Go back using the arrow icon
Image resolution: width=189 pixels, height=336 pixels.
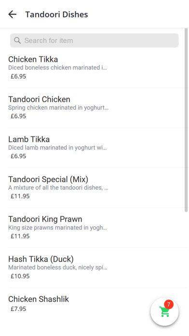(x=13, y=14)
